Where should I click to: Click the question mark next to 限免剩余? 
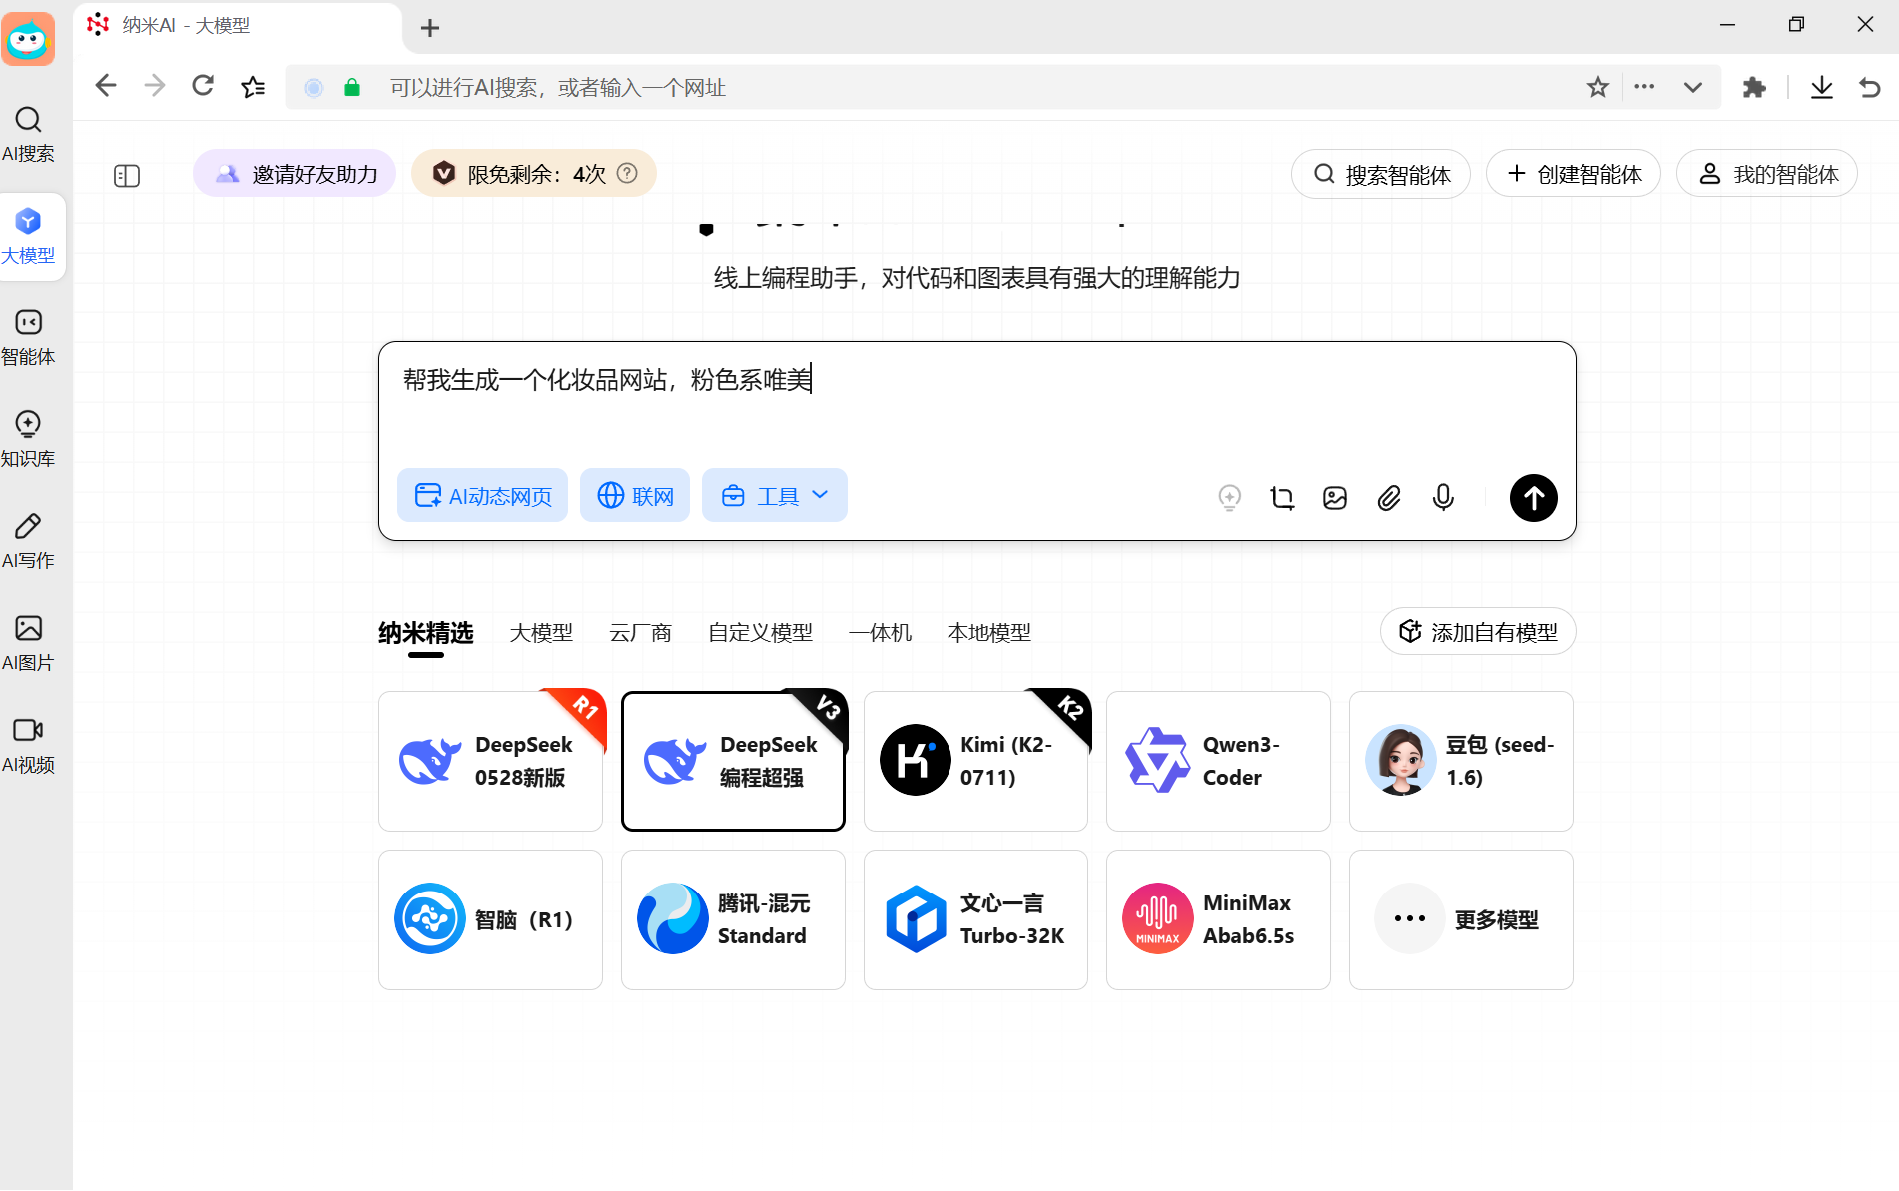(627, 173)
